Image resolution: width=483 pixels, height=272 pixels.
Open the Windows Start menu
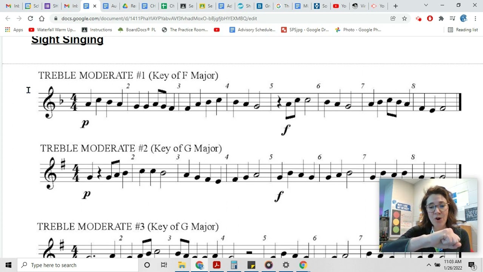[x=8, y=265]
